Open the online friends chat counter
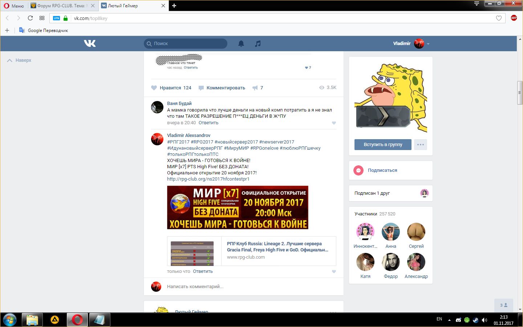The height and width of the screenshot is (327, 523). pyautogui.click(x=504, y=305)
